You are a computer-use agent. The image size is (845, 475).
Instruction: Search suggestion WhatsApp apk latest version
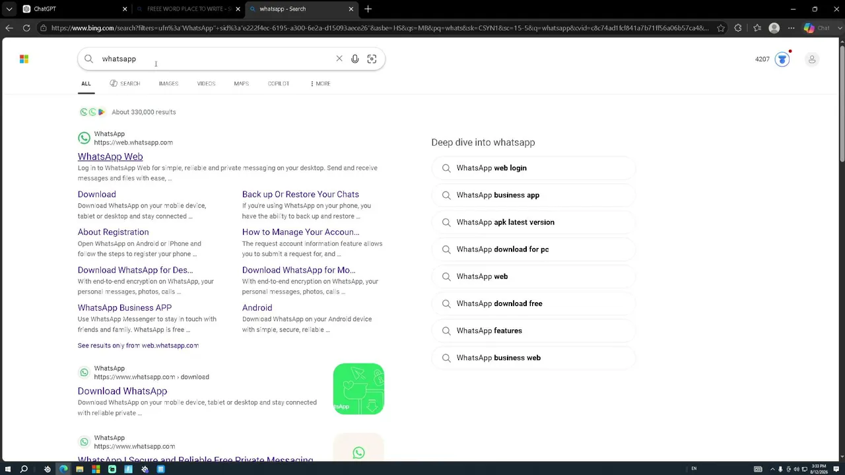(533, 222)
